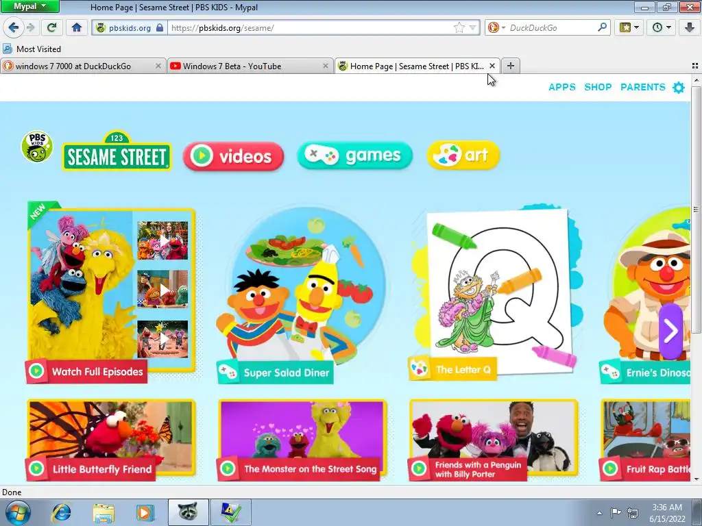Close the Windows 7 Beta YouTube tab
The image size is (702, 526).
click(x=326, y=66)
